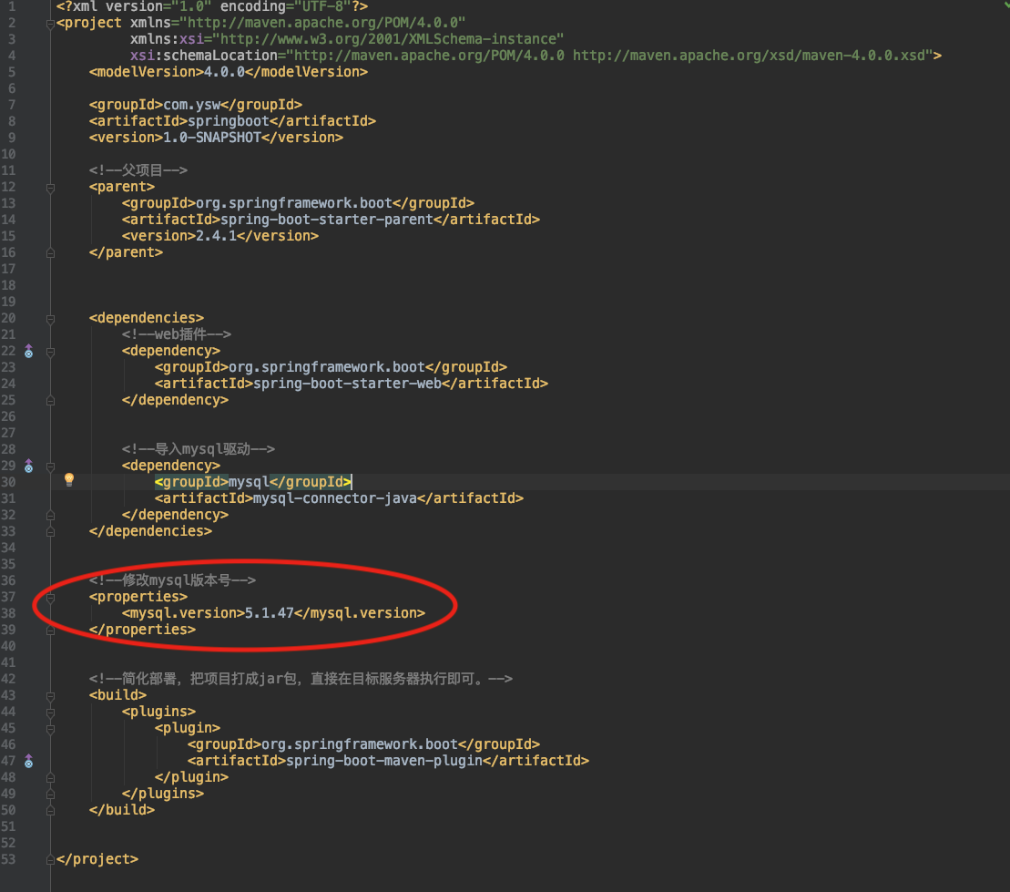Open the yellow lightbulb quick-fix on line 30

click(x=69, y=479)
